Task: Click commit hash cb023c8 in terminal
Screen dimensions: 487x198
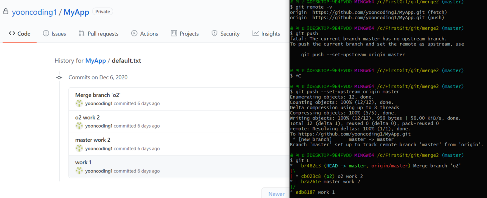Action: tap(311, 177)
